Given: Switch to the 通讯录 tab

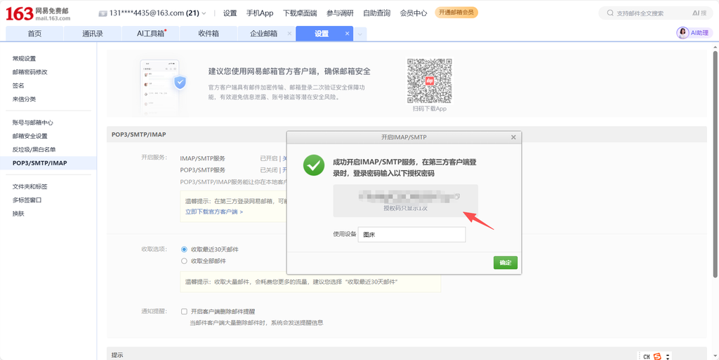Looking at the screenshot, I should coord(93,34).
